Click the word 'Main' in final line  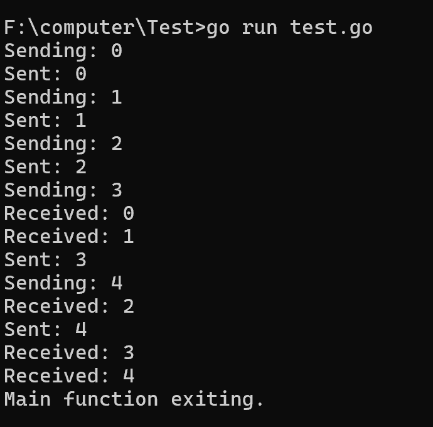[28, 399]
